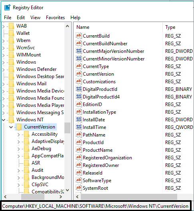Open the File menu
Screen dimensions: 194x211
tap(8, 18)
